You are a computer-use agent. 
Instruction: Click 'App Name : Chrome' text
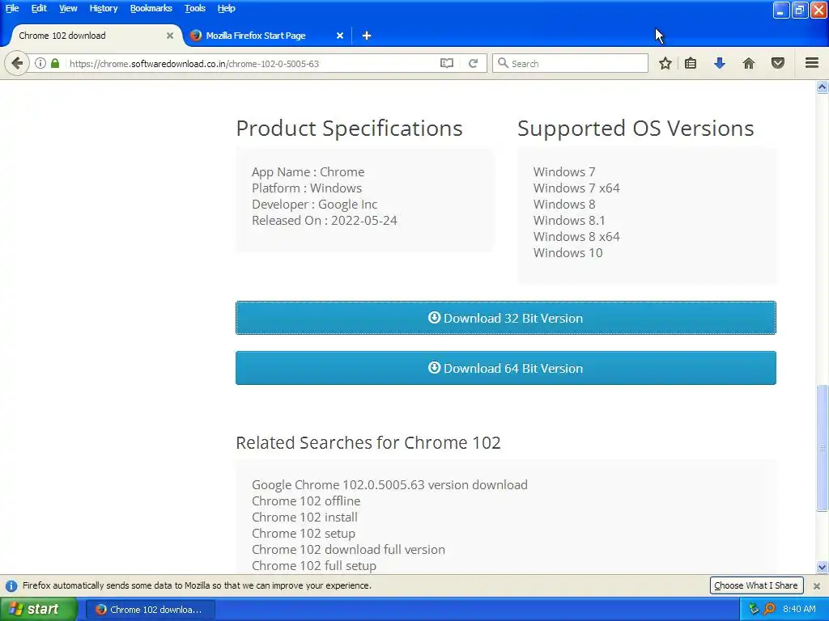[308, 172]
